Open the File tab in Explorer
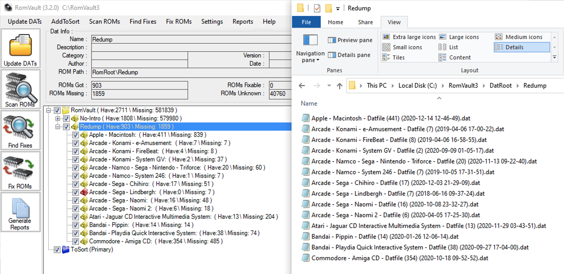The height and width of the screenshot is (274, 564). [306, 22]
